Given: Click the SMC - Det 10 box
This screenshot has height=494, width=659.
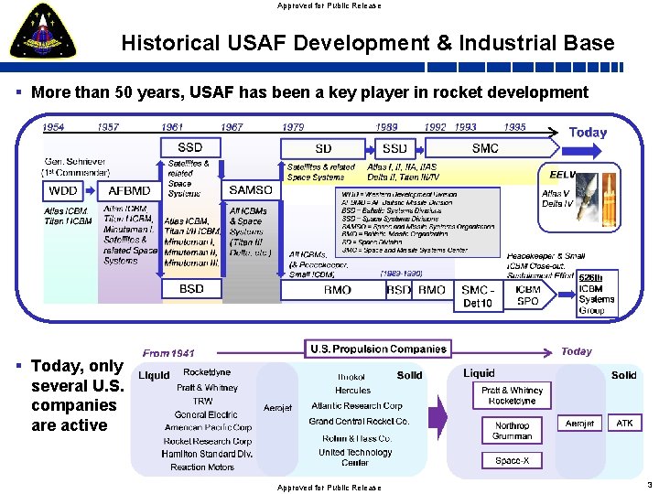Looking at the screenshot, I should coord(479,296).
